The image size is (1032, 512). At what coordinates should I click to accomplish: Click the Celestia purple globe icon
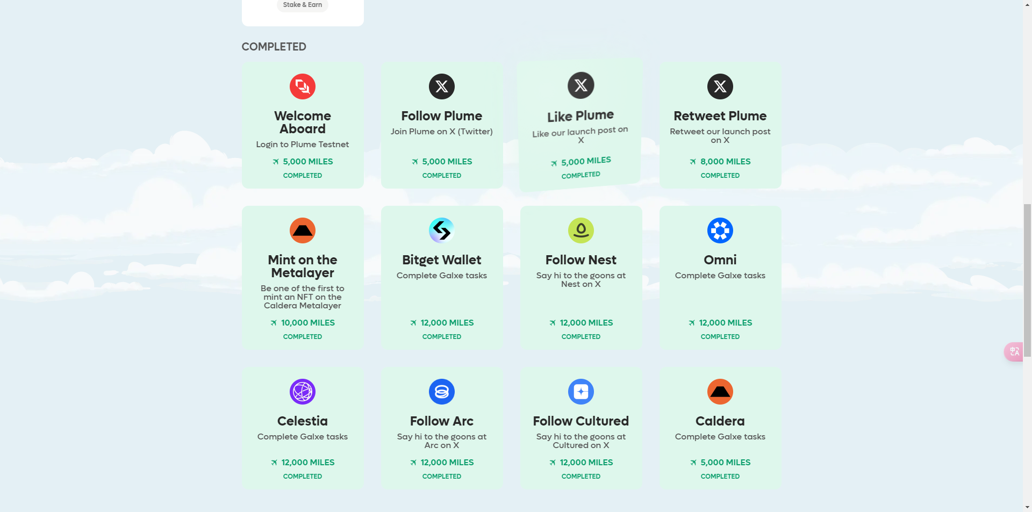303,392
